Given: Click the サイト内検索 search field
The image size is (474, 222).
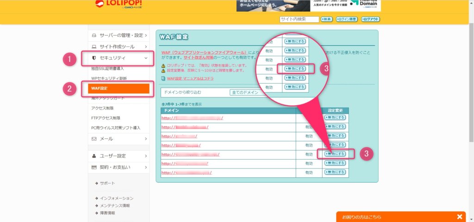Looking at the screenshot, I should [299, 19].
